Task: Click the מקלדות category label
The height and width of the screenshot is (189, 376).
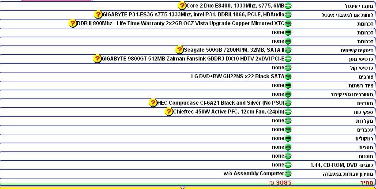Action: tap(365, 121)
